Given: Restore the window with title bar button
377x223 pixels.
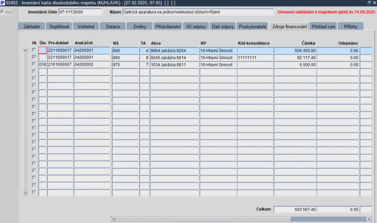Looking at the screenshot, I should (x=369, y=3).
